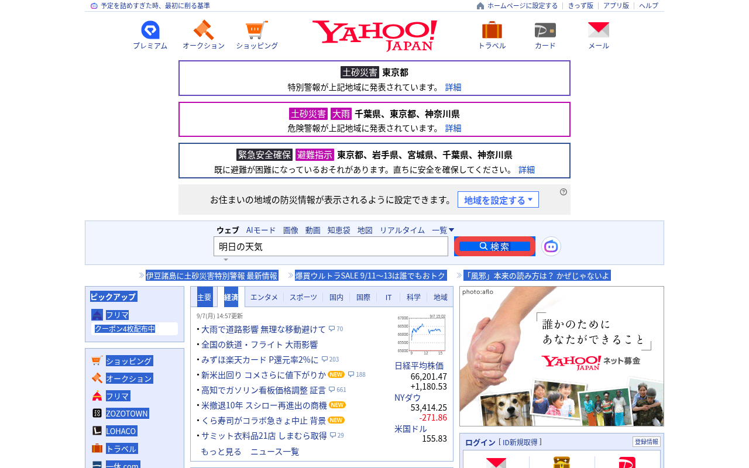Click in the search box with 明日の天気
This screenshot has width=749, height=468.
[331, 246]
